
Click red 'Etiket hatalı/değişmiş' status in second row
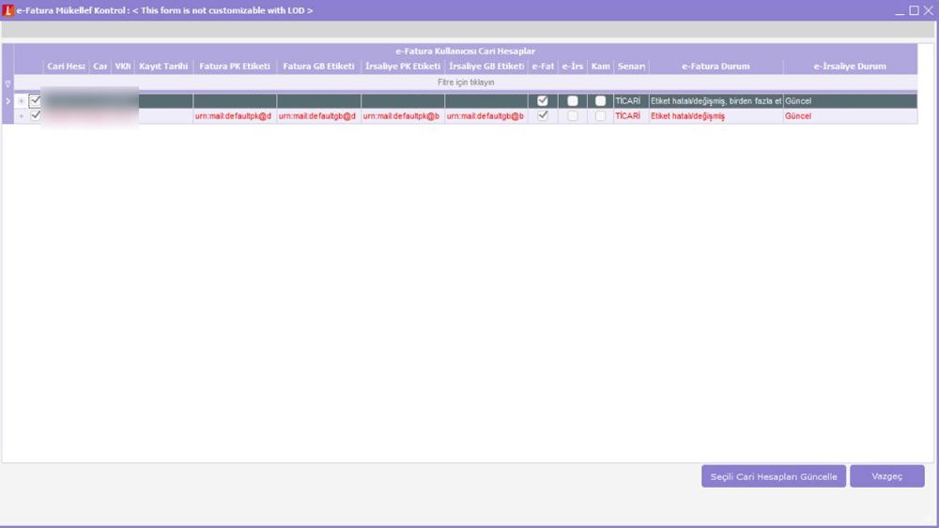(x=716, y=116)
